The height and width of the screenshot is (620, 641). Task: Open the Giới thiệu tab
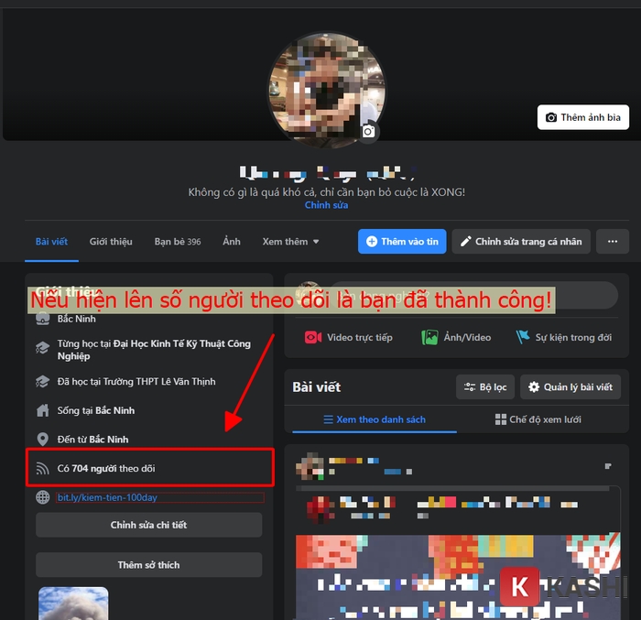[111, 242]
